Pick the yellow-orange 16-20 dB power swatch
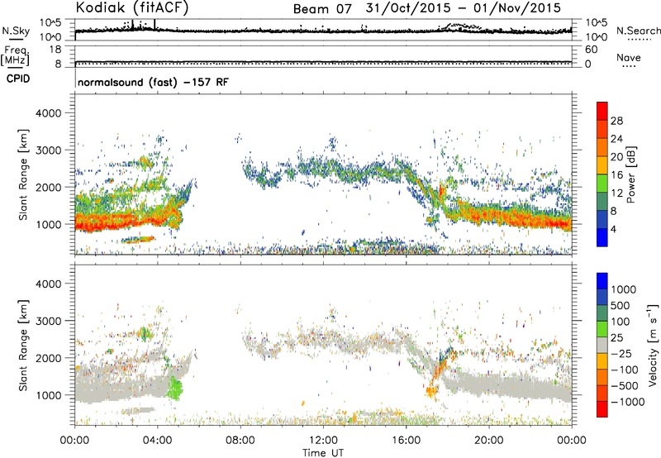The image size is (661, 458). (602, 165)
